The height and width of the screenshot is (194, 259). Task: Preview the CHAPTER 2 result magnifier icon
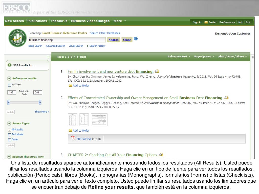coord(161,155)
